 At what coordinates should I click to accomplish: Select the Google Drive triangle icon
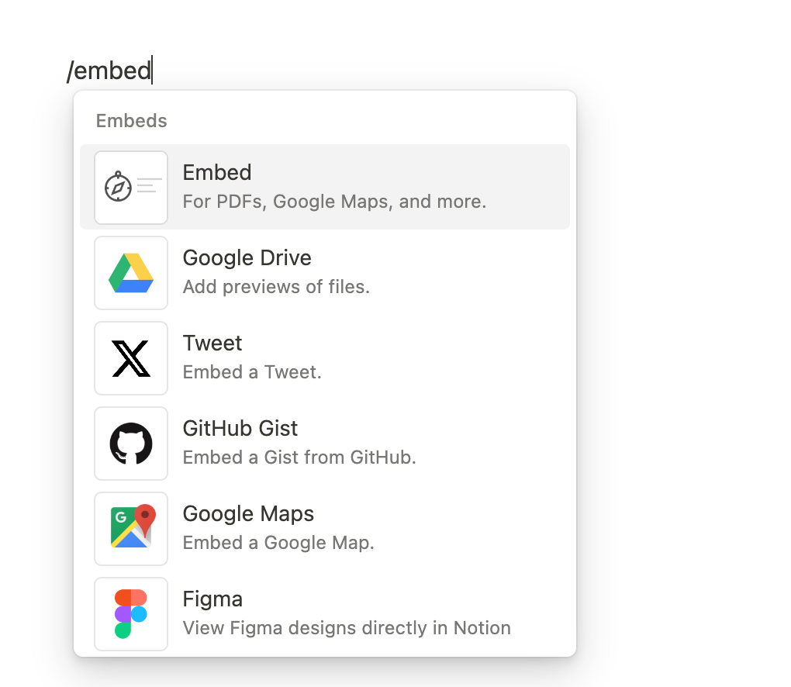coord(130,272)
